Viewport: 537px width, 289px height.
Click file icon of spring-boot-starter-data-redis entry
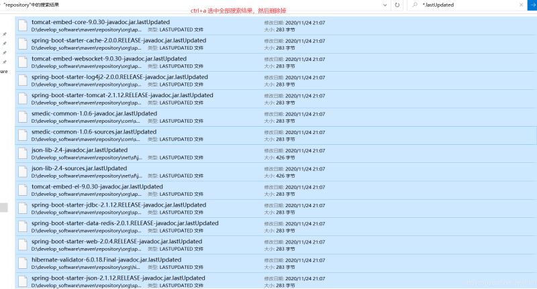click(x=23, y=227)
